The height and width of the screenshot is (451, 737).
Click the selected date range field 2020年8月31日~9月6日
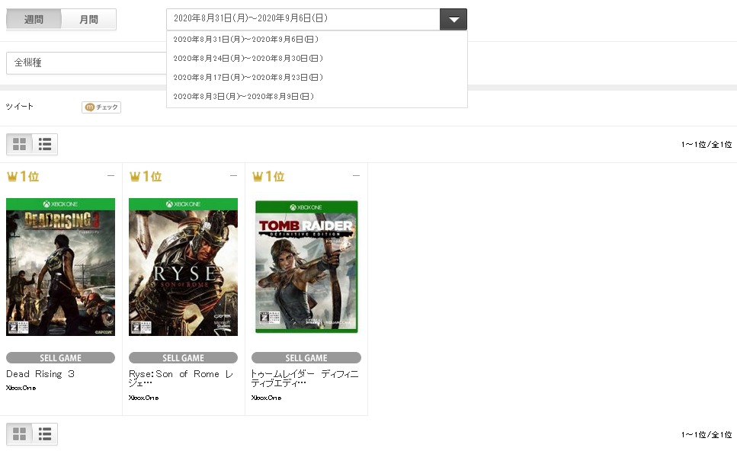pyautogui.click(x=303, y=19)
